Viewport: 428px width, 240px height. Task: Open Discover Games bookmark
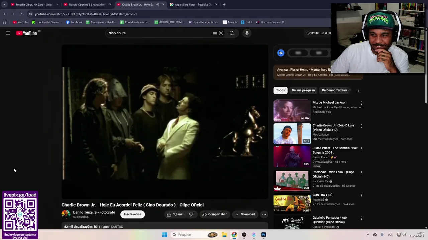271,22
